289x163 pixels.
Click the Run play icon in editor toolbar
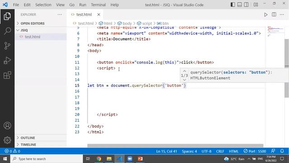(x=266, y=14)
